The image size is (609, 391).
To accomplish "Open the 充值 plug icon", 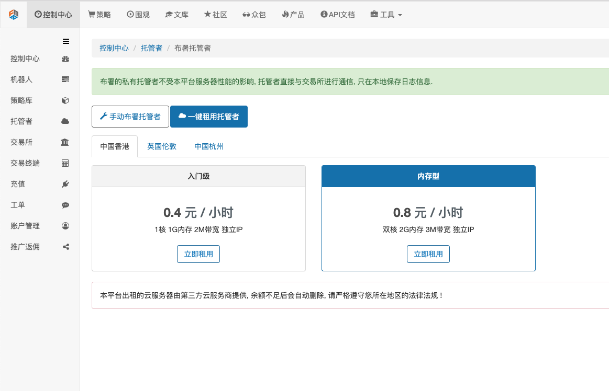I will click(x=65, y=184).
